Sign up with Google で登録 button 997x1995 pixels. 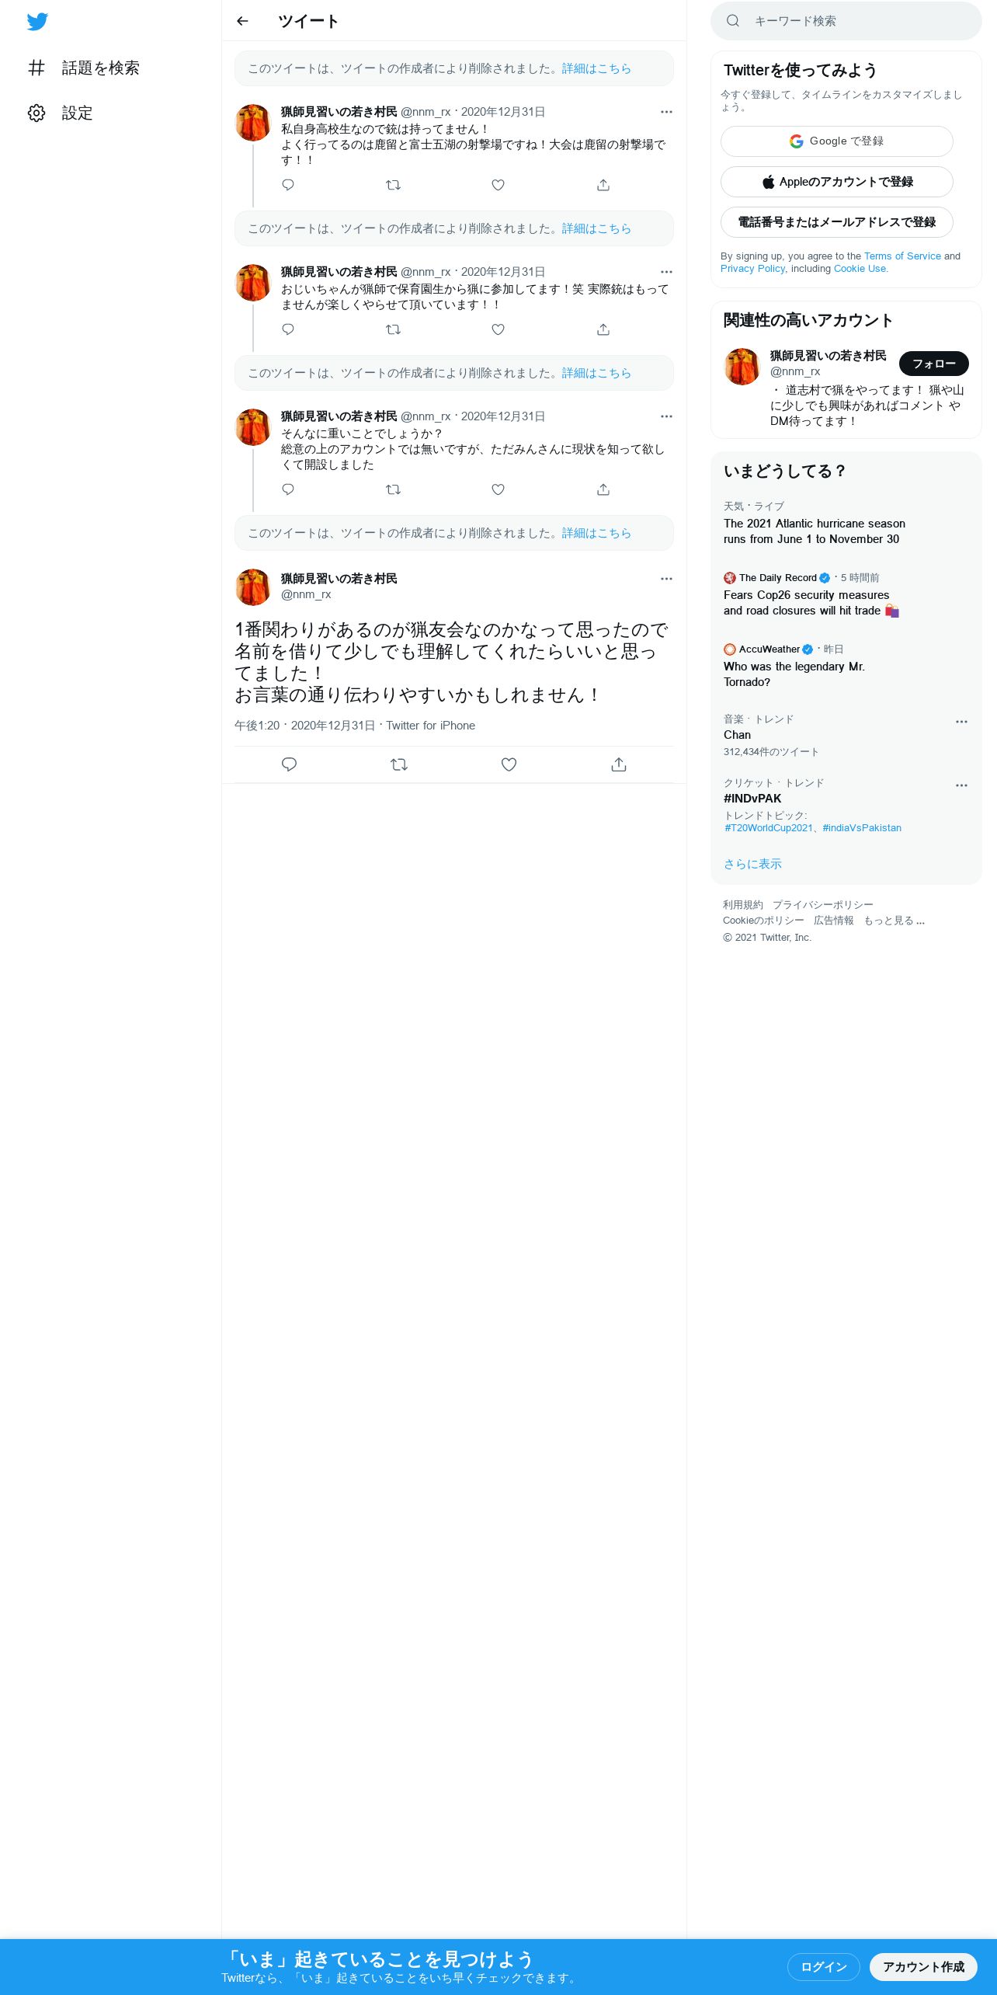pos(837,141)
